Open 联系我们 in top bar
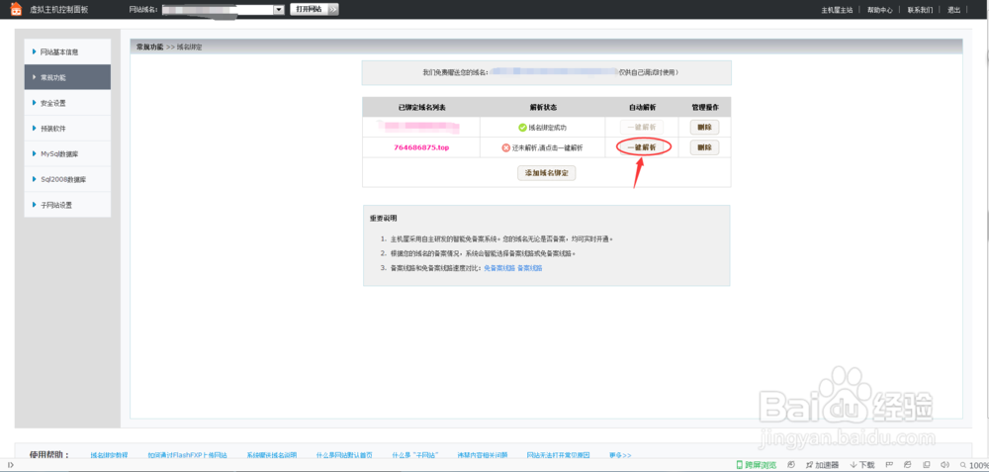The image size is (989, 472). tap(920, 10)
